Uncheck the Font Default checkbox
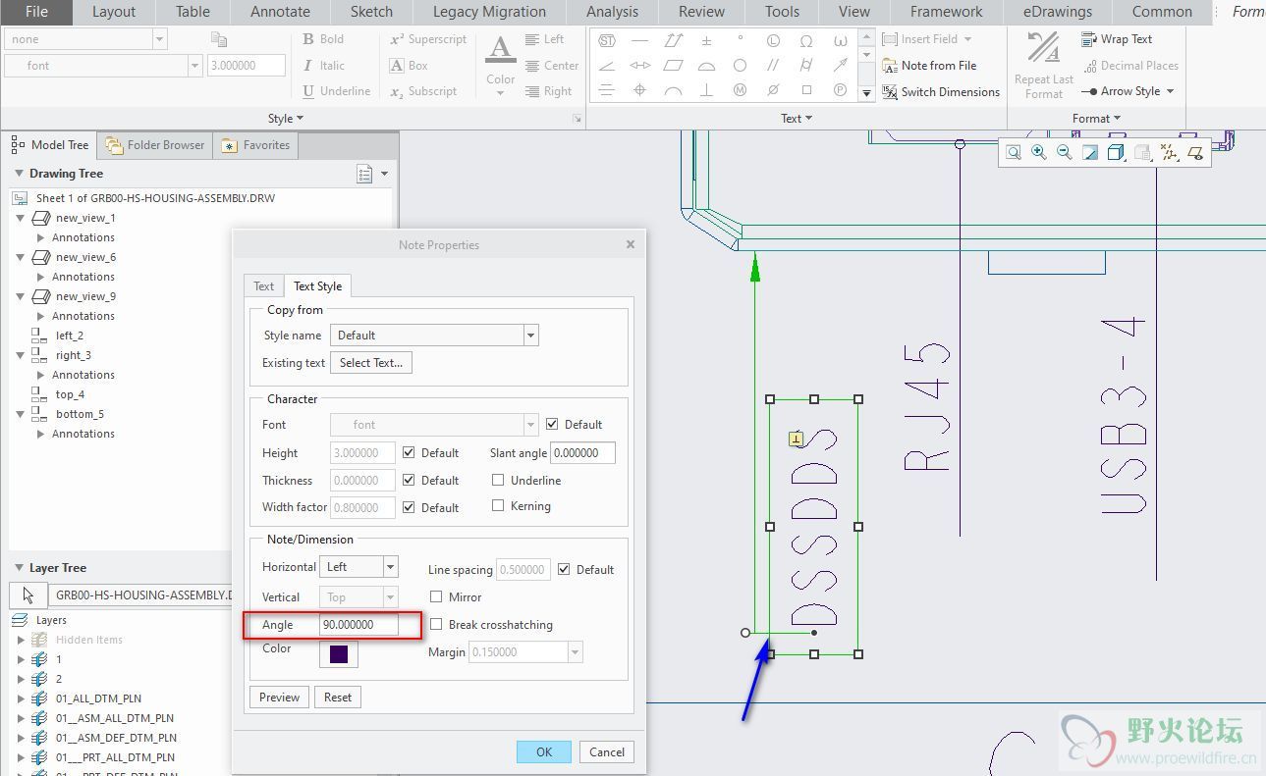The width and height of the screenshot is (1266, 776). point(552,425)
